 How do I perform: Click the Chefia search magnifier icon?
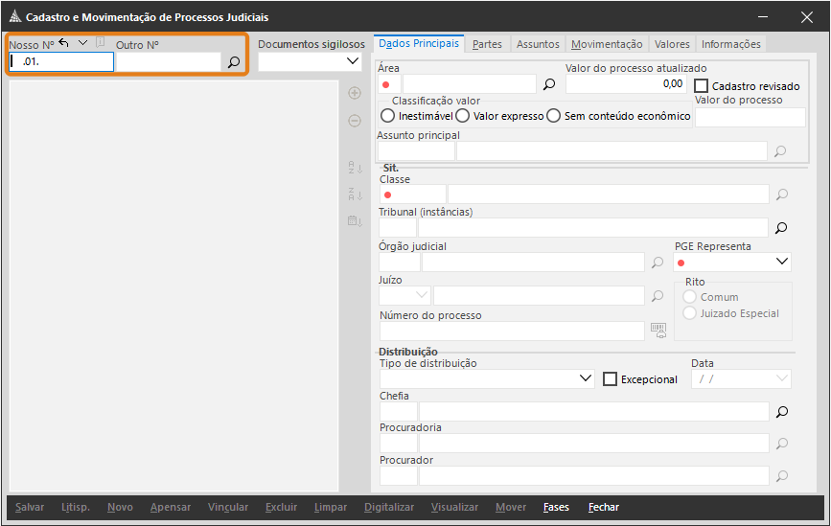click(782, 412)
